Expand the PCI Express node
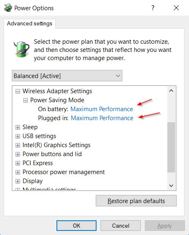The height and width of the screenshot is (235, 189). (x=18, y=163)
